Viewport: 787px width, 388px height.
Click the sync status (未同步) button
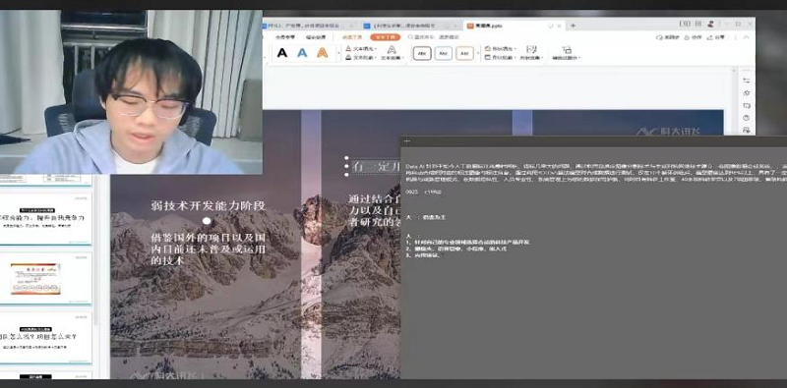tap(668, 37)
